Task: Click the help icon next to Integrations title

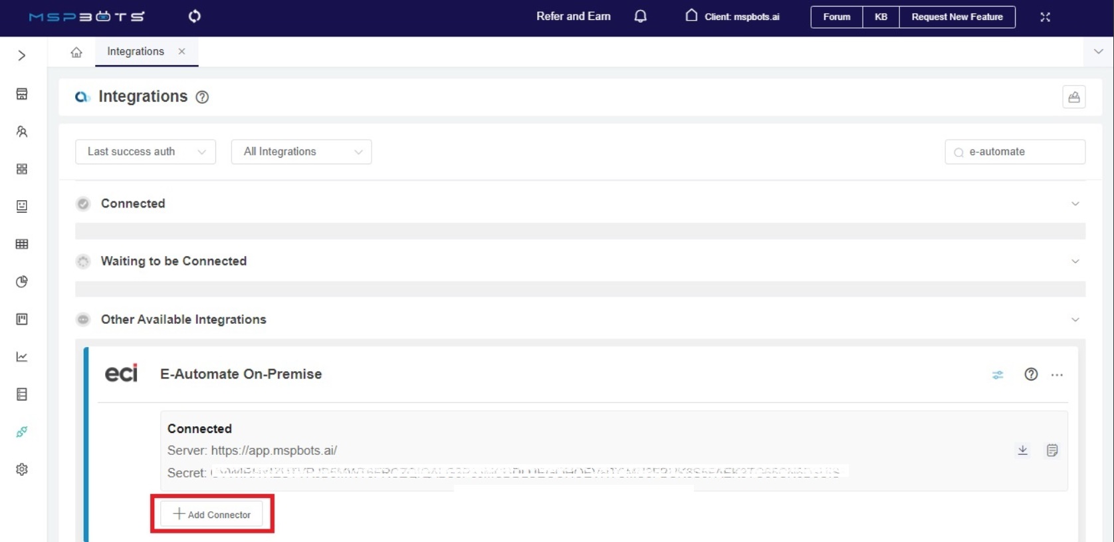Action: [x=202, y=97]
